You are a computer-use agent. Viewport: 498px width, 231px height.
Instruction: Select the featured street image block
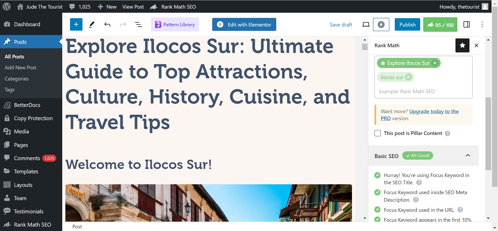[x=209, y=203]
